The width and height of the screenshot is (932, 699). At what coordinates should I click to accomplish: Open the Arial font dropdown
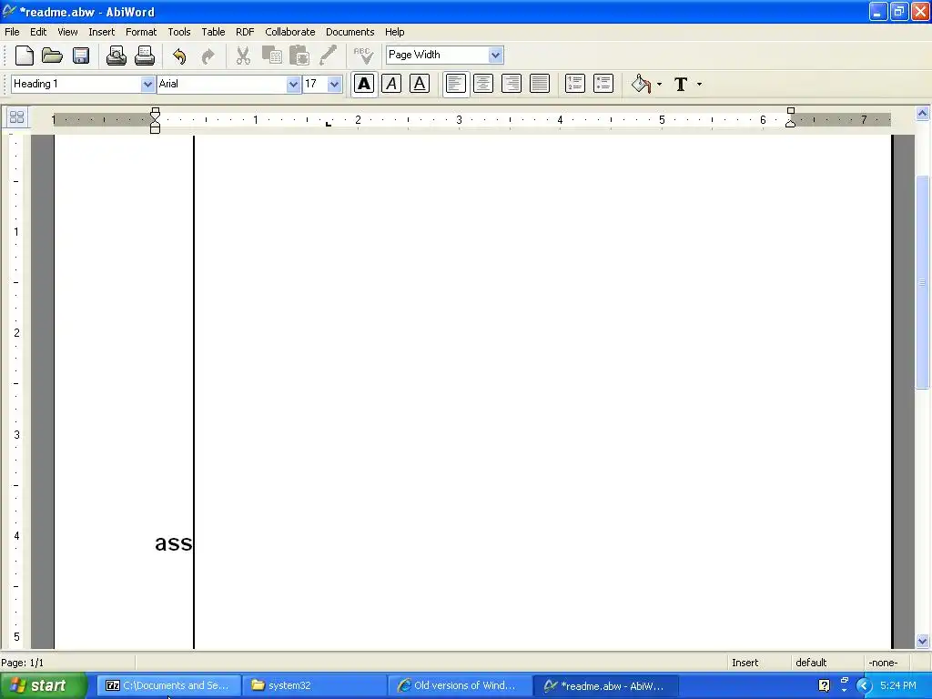coord(293,85)
